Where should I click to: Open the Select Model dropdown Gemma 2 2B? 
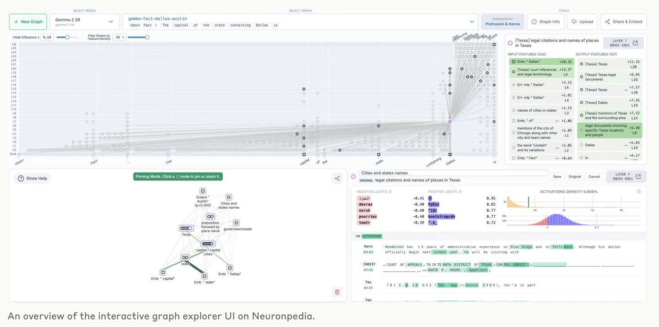(85, 22)
